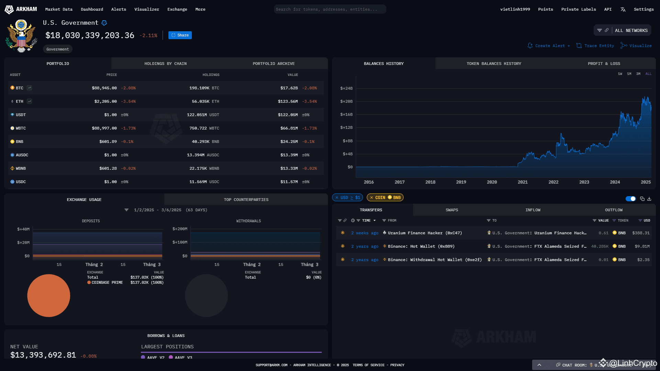
Task: Click the Government tag chip
Action: [58, 49]
